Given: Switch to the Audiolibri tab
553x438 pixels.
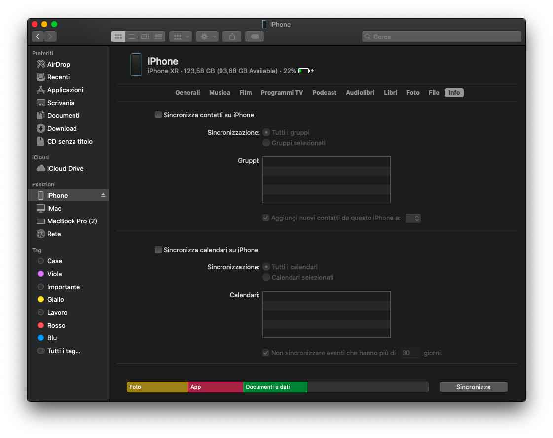Looking at the screenshot, I should coord(360,92).
